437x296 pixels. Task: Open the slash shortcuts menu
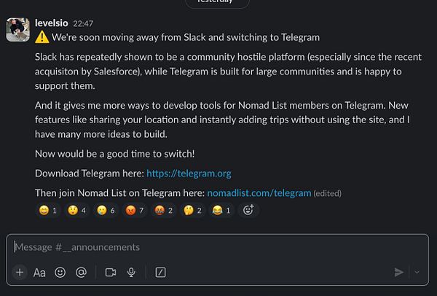[x=160, y=273]
